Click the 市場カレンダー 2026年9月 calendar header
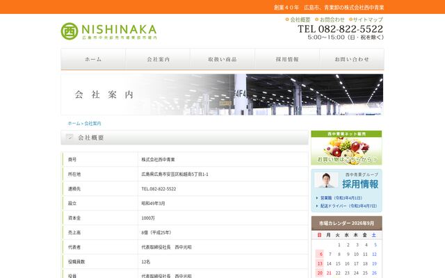The width and height of the screenshot is (445, 278). point(346,223)
